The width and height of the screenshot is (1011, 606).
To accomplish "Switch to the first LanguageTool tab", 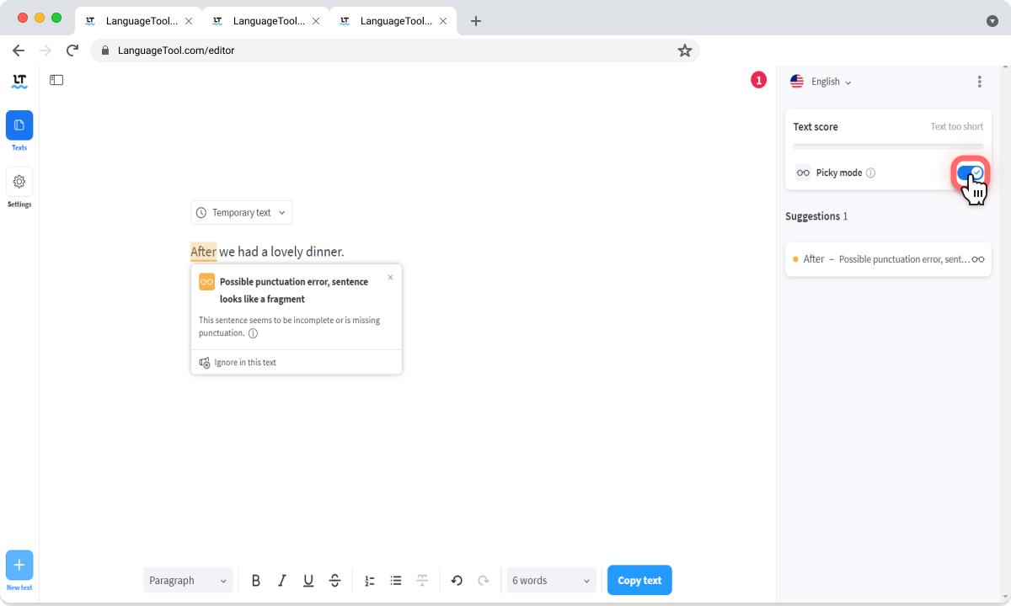I will point(138,21).
